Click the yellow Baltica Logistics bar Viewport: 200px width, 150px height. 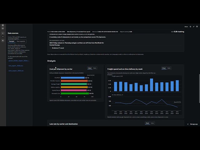coord(74,87)
